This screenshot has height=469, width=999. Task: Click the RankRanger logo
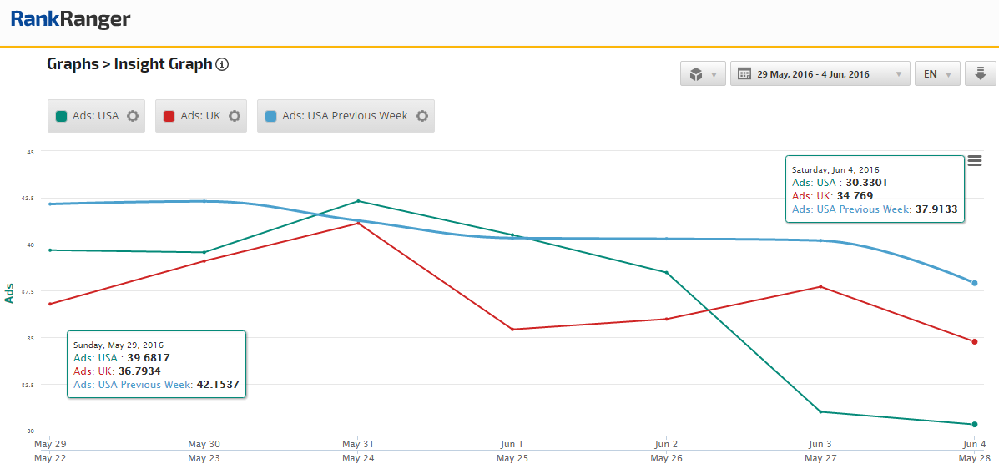coord(70,19)
